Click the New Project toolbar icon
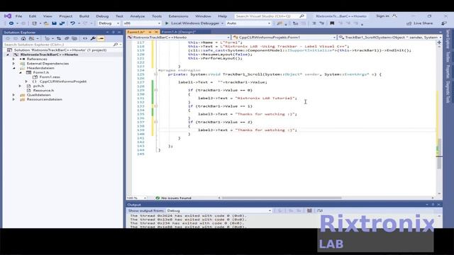The image size is (454, 255). click(x=34, y=23)
